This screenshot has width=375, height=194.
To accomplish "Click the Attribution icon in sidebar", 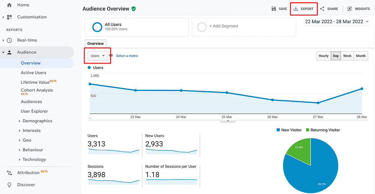I will point(9,173).
